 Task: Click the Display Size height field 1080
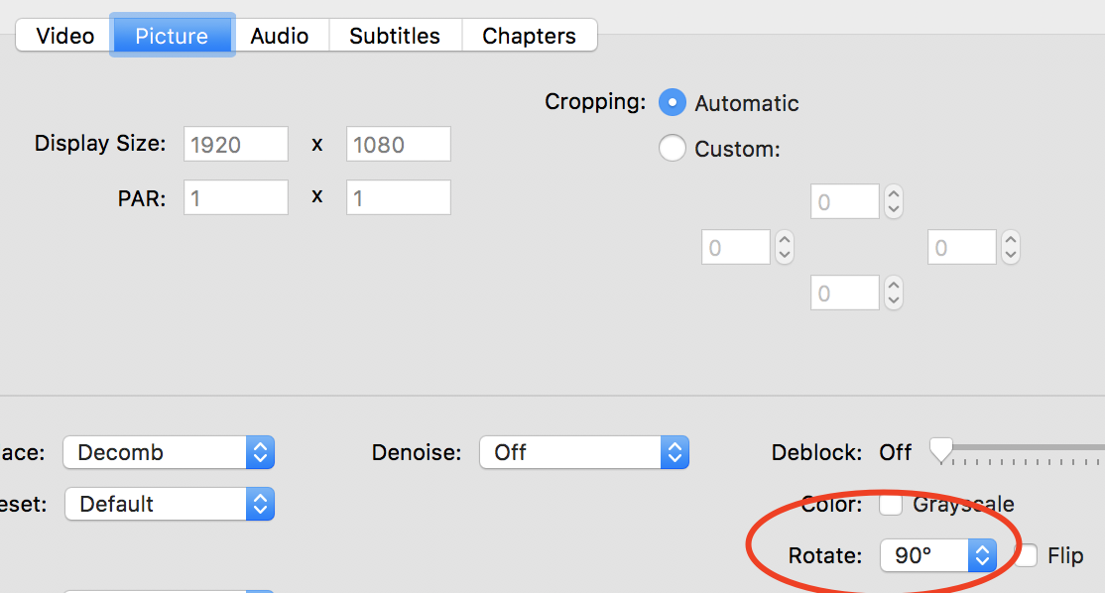(x=398, y=144)
